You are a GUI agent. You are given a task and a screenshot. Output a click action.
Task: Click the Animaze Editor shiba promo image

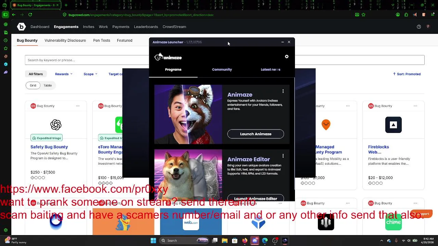pyautogui.click(x=188, y=175)
